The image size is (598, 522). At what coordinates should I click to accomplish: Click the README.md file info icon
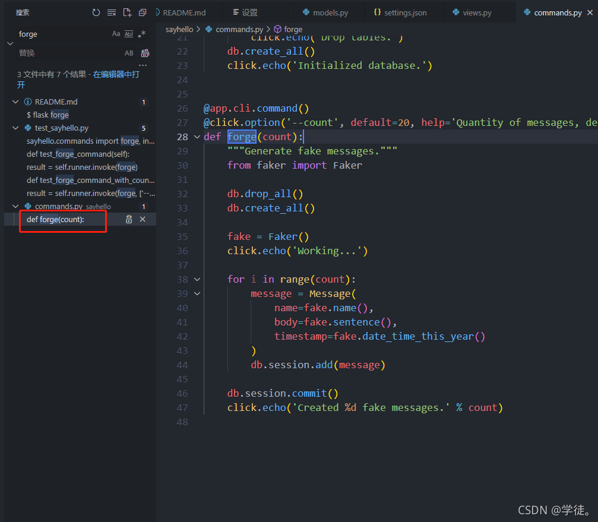point(28,102)
